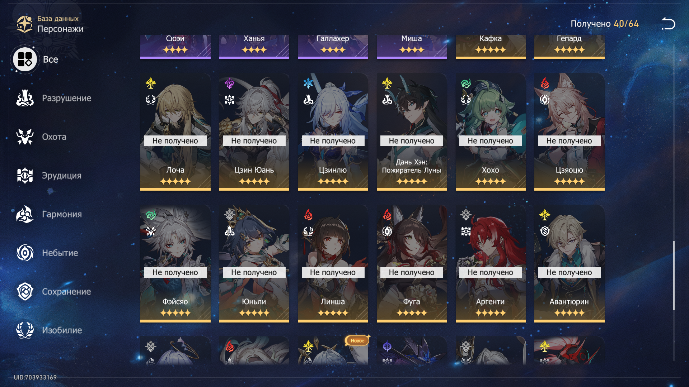
Task: Filter by Изобилие path icon
Action: 25,330
